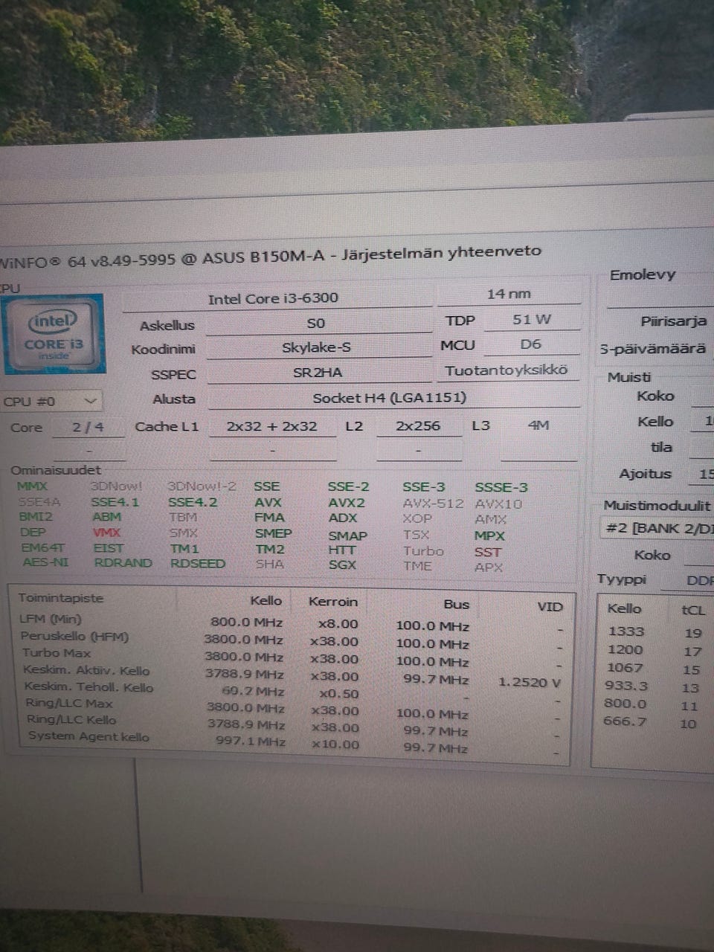
Task: Open the CPU #0 selector dropdown
Action: click(51, 401)
